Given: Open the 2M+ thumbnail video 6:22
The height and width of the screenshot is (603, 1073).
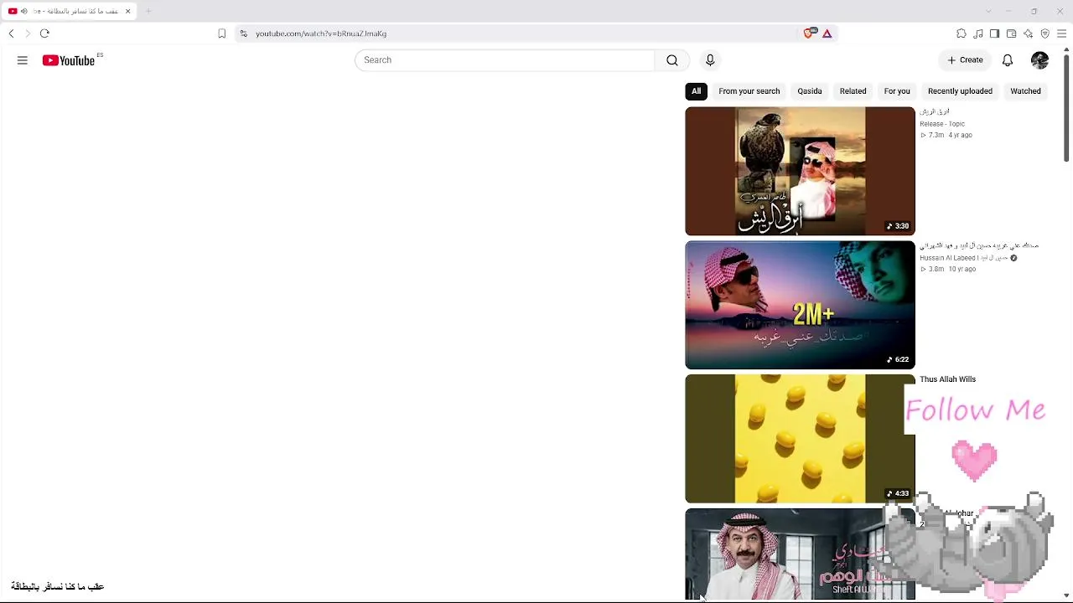Looking at the screenshot, I should [800, 305].
